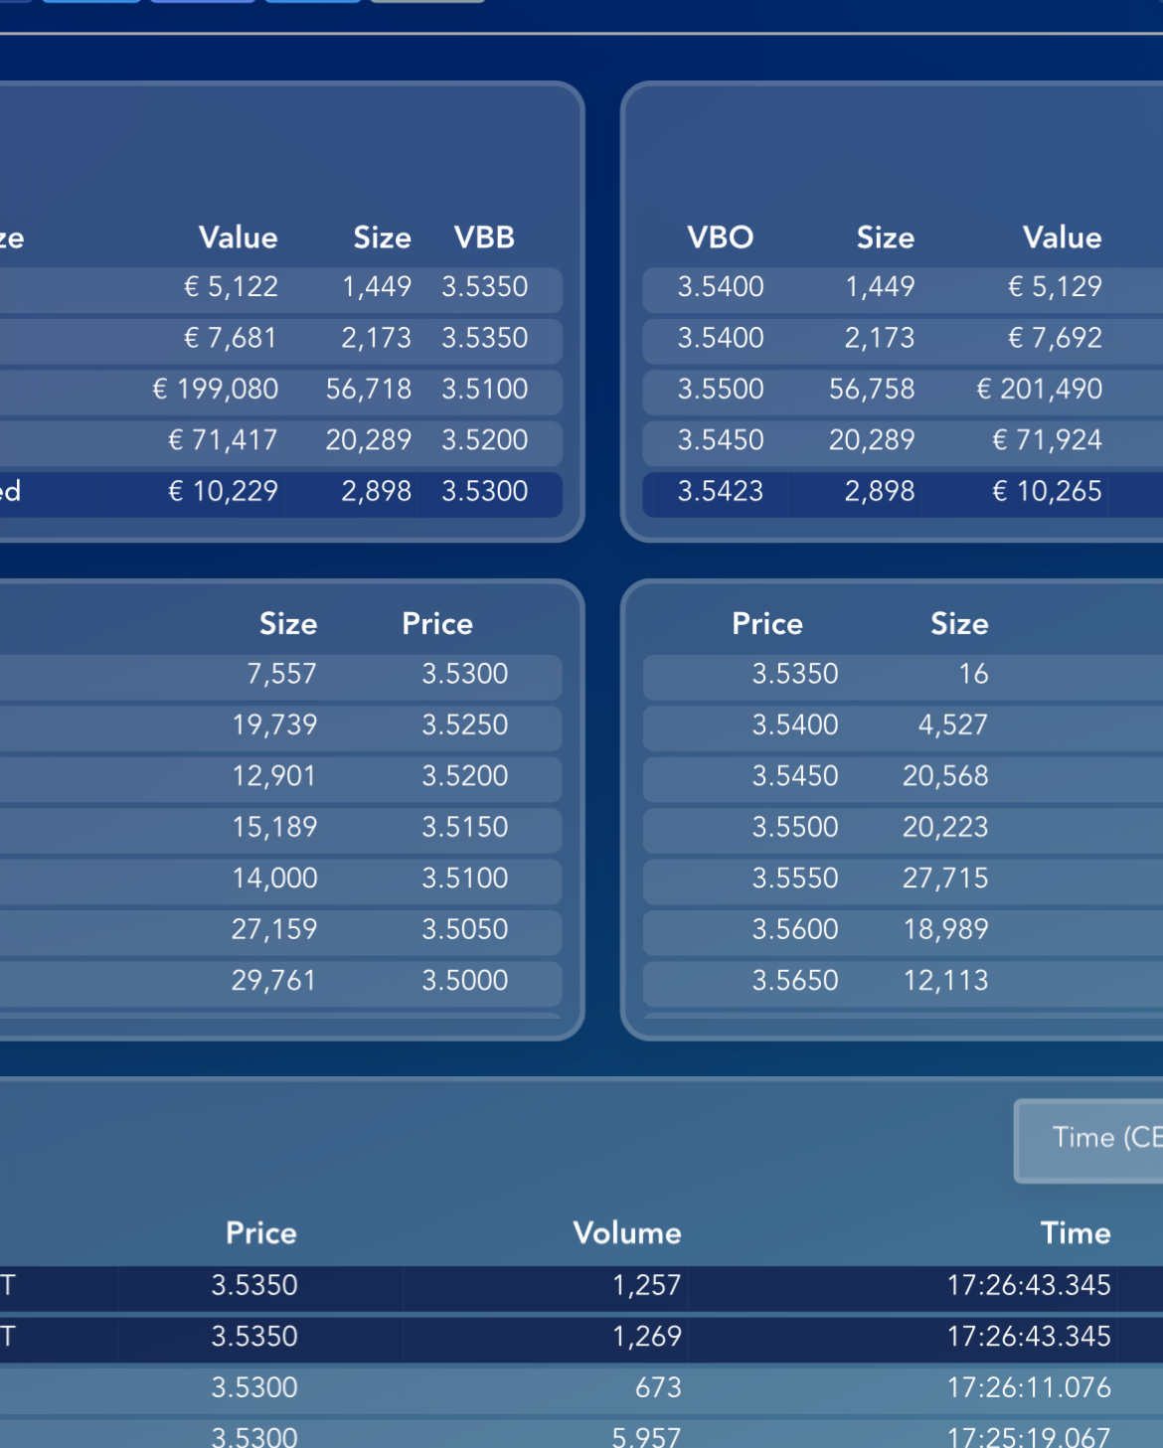1163x1448 pixels.
Task: Select the 56,758 size cell
Action: (872, 389)
